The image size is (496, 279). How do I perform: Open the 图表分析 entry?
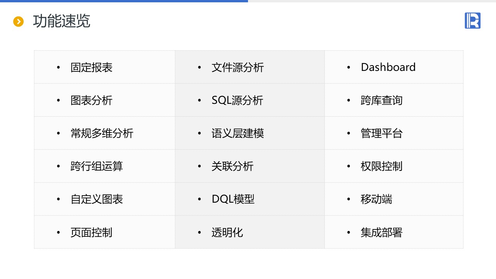91,100
